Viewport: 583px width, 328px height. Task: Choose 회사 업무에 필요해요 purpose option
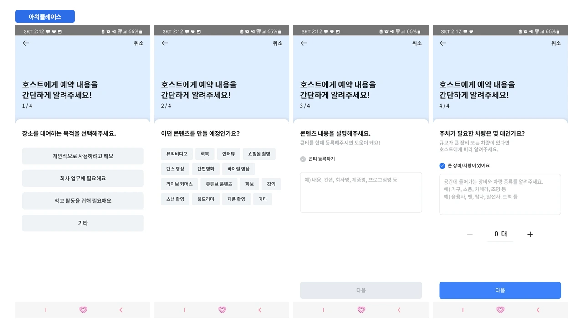click(x=83, y=178)
